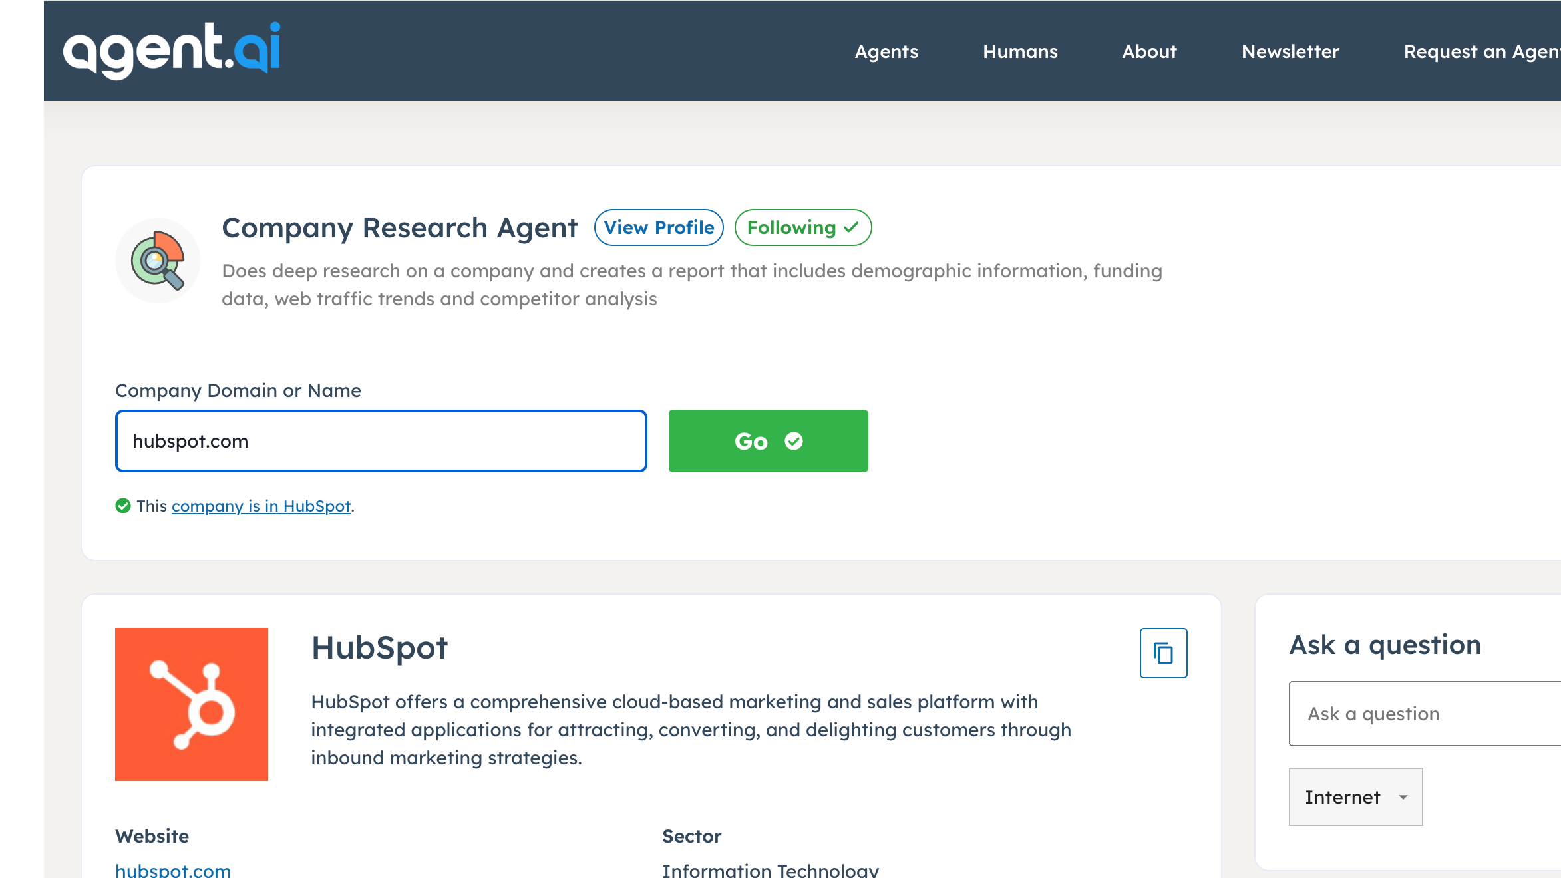Focus the Company Domain or Name input

(381, 441)
